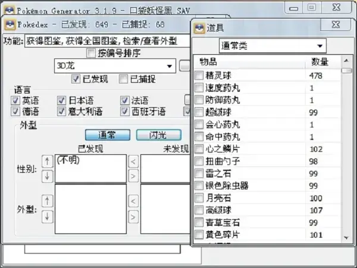
Task: Check the 超级球 item checkbox
Action: coord(199,112)
